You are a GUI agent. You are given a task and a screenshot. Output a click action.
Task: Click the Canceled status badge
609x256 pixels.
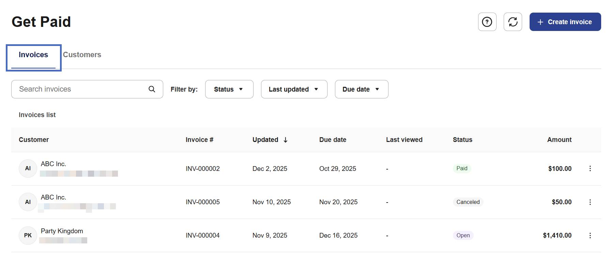point(468,202)
